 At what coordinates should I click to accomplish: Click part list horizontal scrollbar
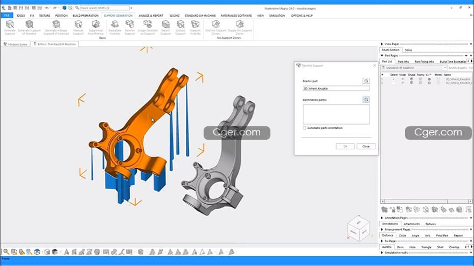point(427,201)
